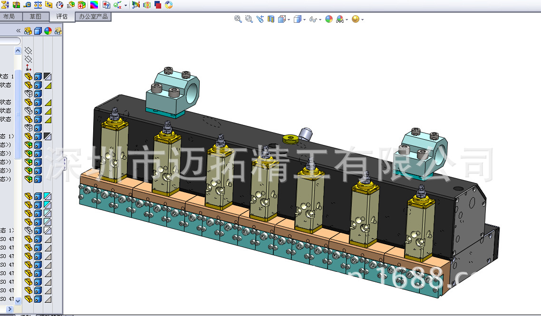Select the 评估 tab

(x=62, y=17)
